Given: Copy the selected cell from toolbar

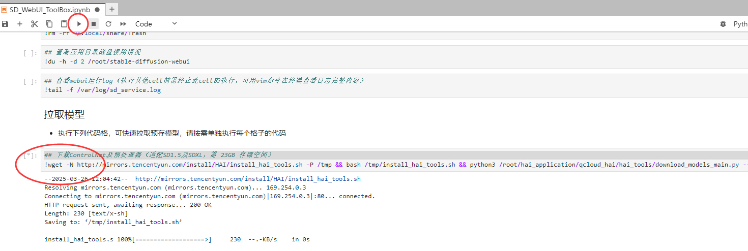Looking at the screenshot, I should click(x=49, y=24).
